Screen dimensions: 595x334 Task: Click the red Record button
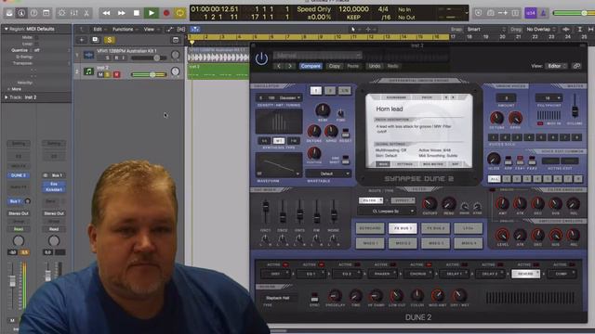pyautogui.click(x=165, y=13)
